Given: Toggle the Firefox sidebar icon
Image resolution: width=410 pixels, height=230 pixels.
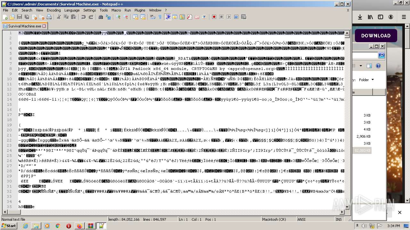Looking at the screenshot, I should coord(381,17).
